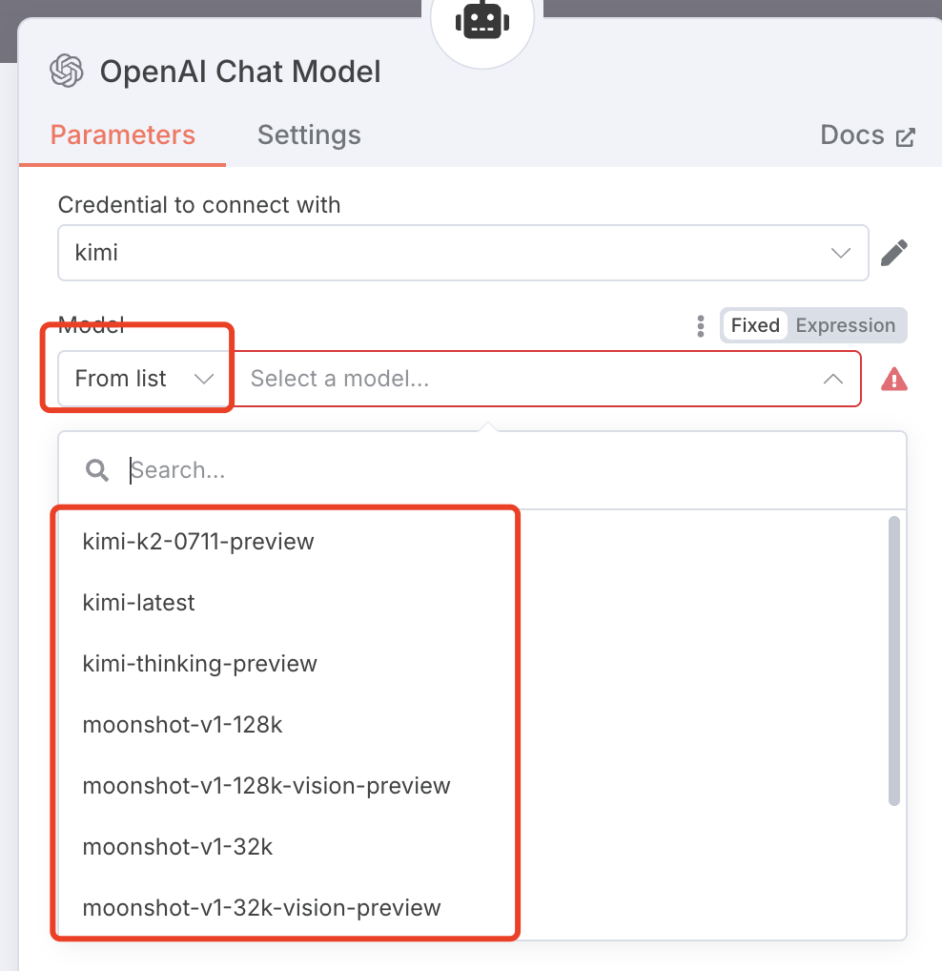Open the kimi credential dropdown
Screen dimensions: 942x971
[462, 253]
